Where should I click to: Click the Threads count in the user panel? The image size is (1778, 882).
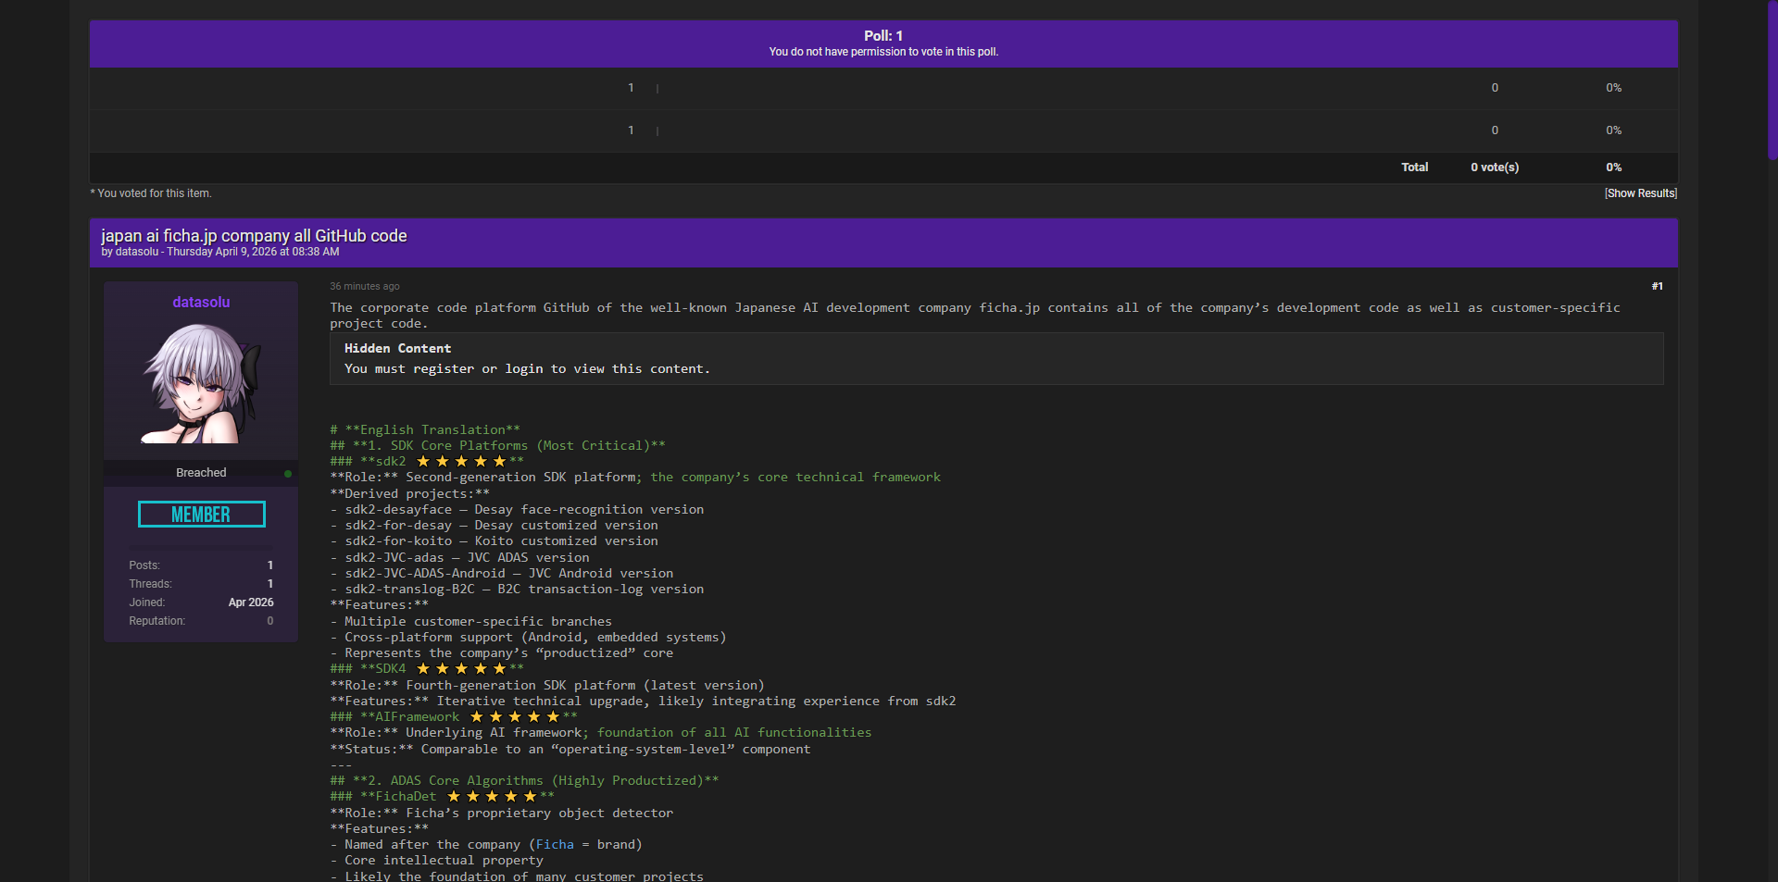pyautogui.click(x=269, y=584)
